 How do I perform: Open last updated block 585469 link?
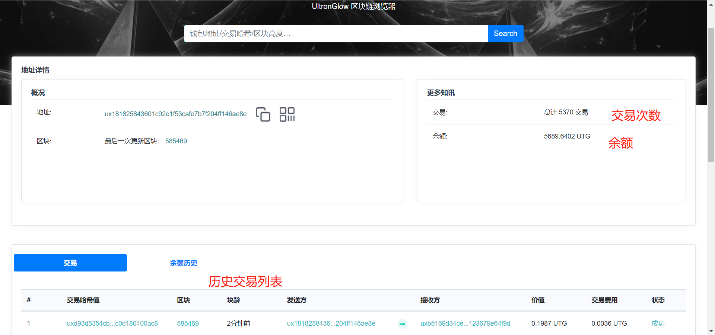click(176, 141)
